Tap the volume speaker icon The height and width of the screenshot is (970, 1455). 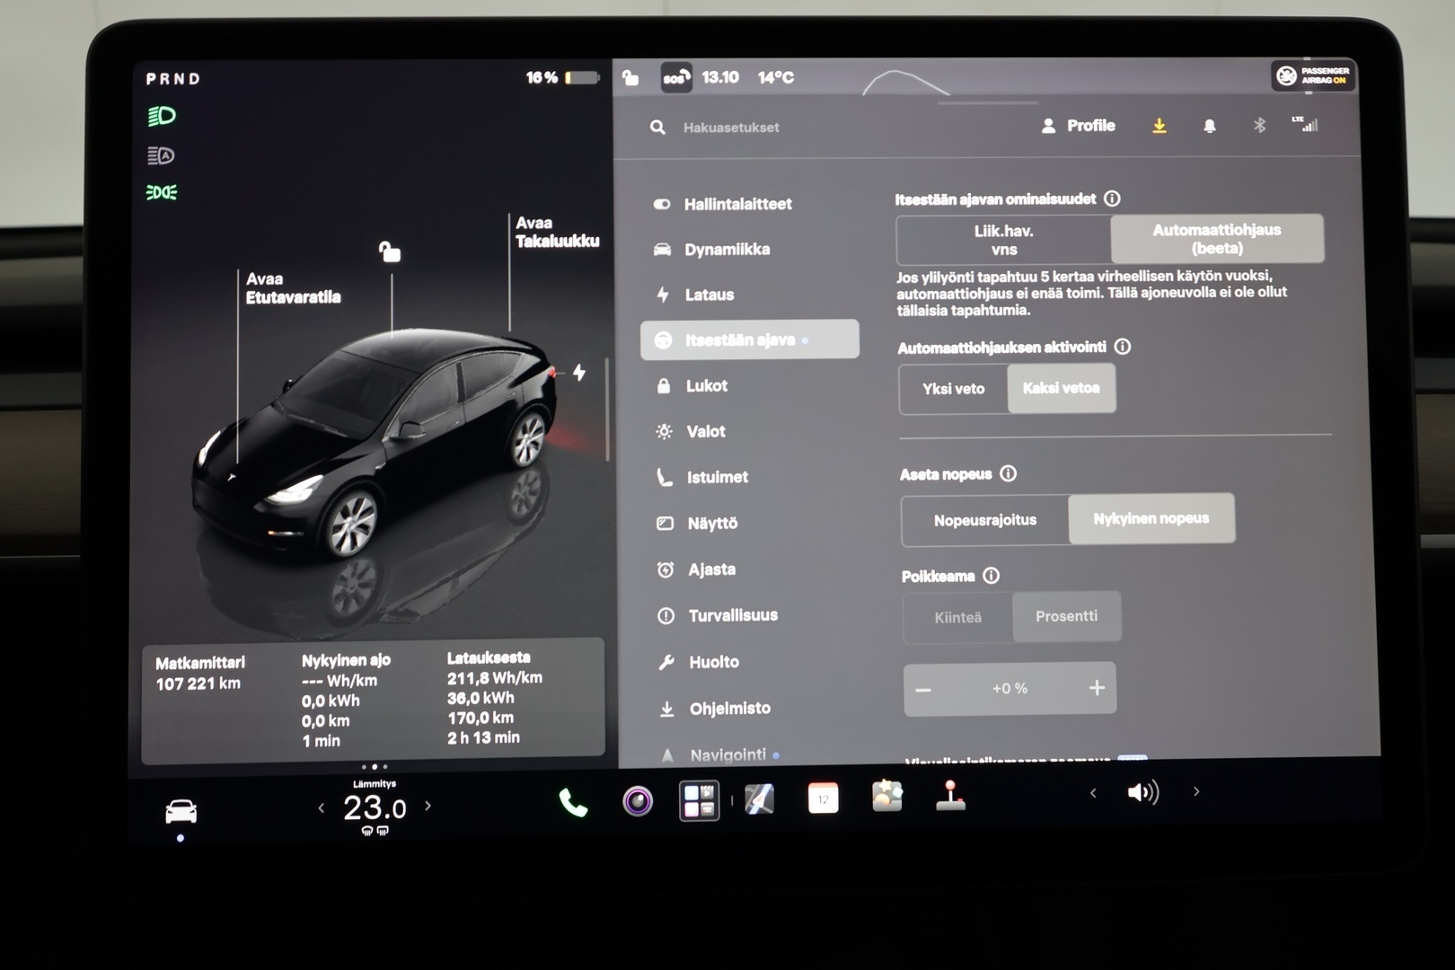pos(1142,792)
